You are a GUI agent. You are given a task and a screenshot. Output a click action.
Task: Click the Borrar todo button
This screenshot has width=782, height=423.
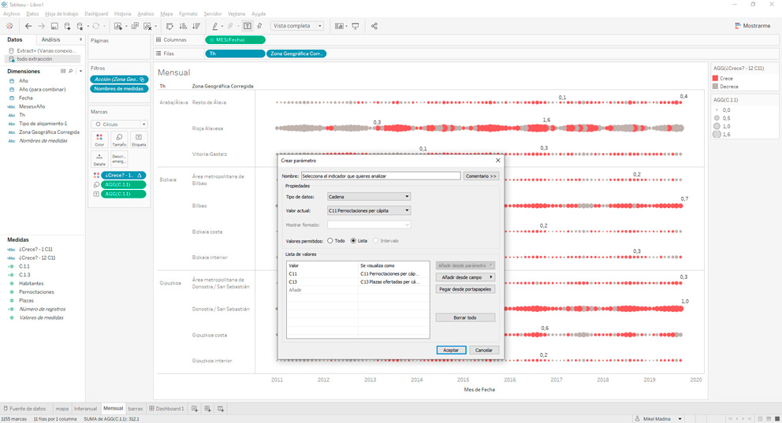pos(465,317)
